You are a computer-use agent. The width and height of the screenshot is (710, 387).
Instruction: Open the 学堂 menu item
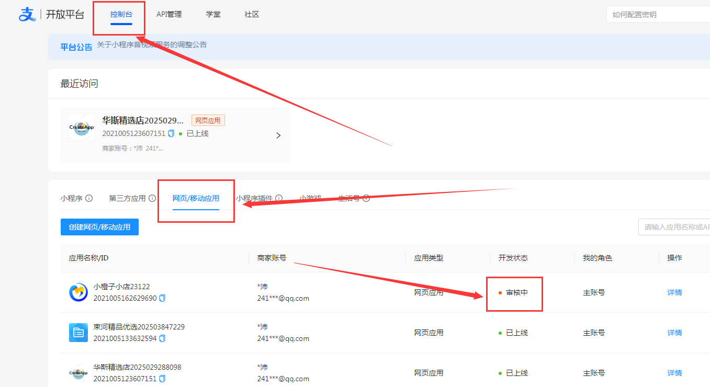click(x=213, y=14)
